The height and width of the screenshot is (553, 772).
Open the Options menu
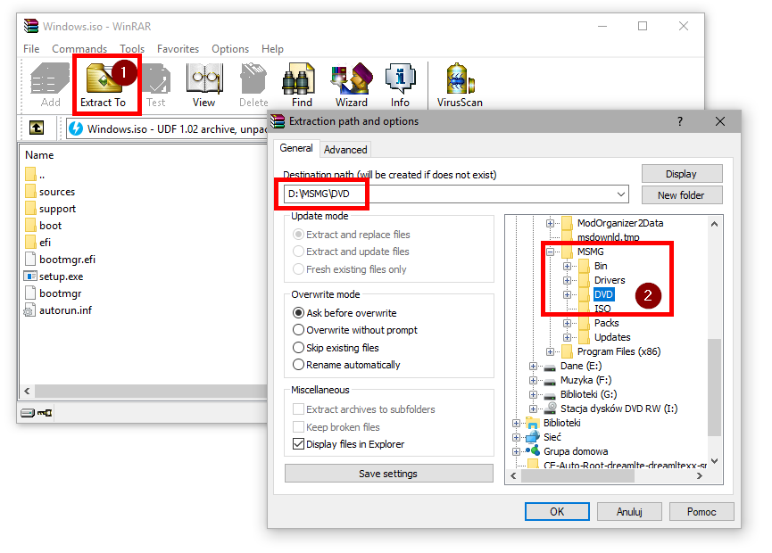(230, 49)
